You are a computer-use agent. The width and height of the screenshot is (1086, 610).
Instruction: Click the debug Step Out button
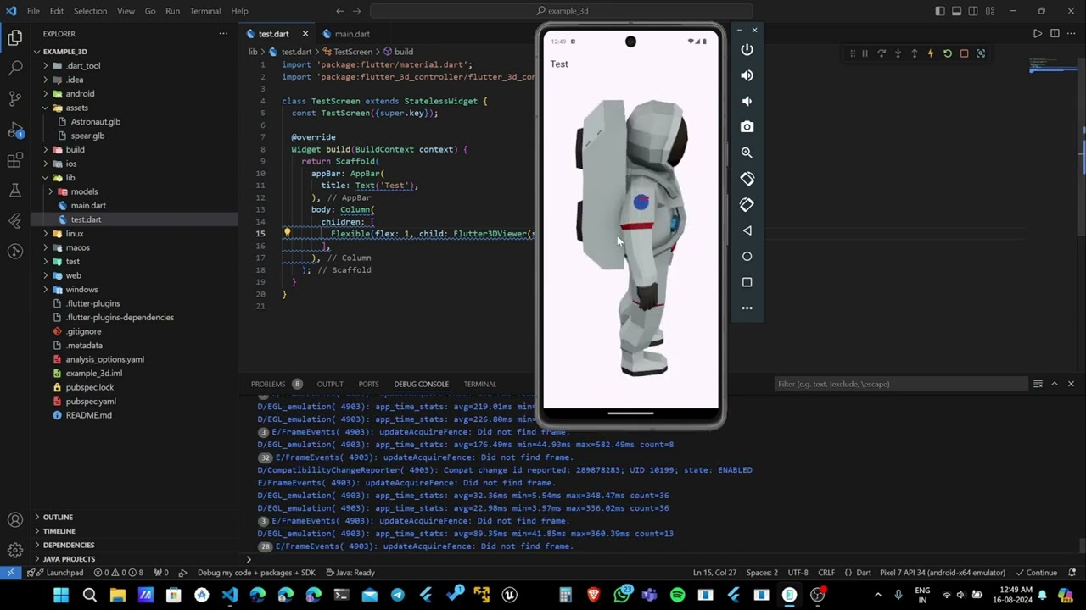tap(914, 53)
